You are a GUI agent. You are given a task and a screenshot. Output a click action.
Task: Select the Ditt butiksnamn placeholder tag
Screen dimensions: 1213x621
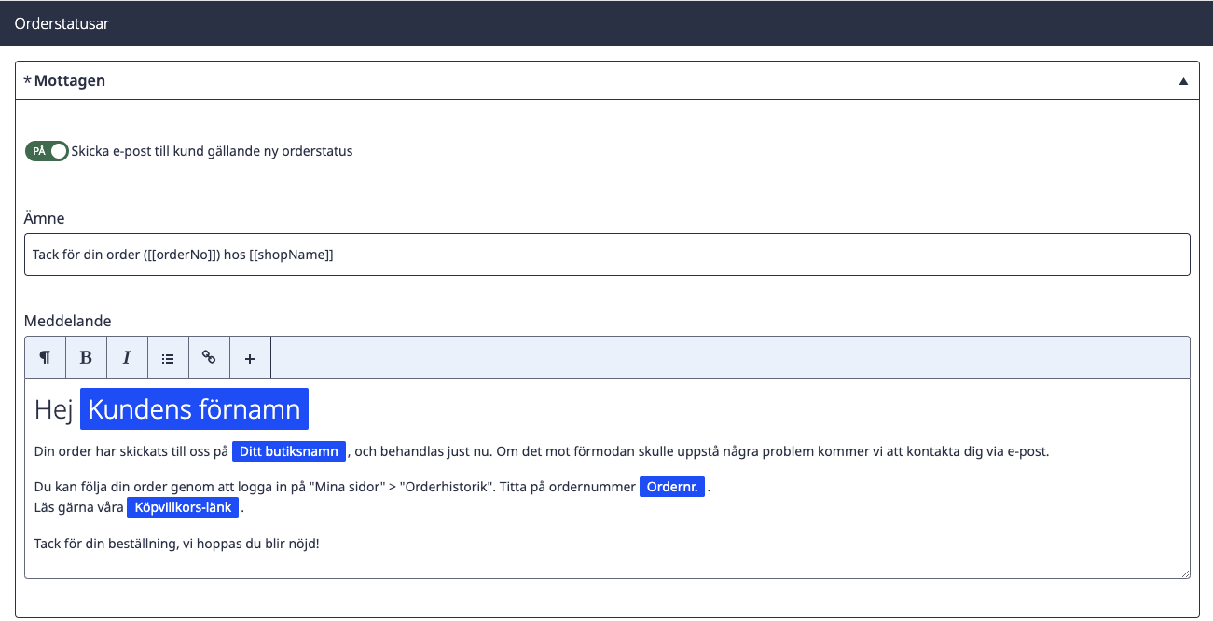pos(289,451)
